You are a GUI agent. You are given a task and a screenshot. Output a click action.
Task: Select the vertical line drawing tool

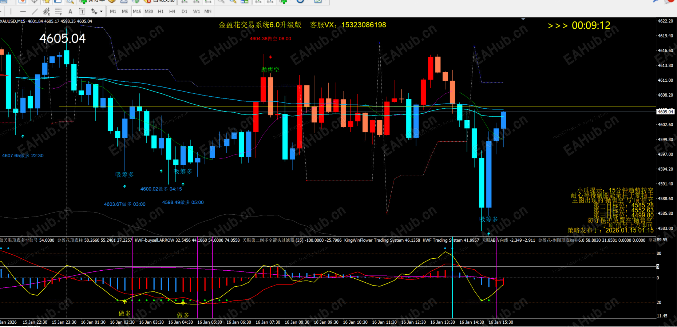pyautogui.click(x=11, y=11)
